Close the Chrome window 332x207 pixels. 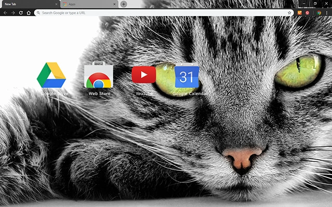326,4
